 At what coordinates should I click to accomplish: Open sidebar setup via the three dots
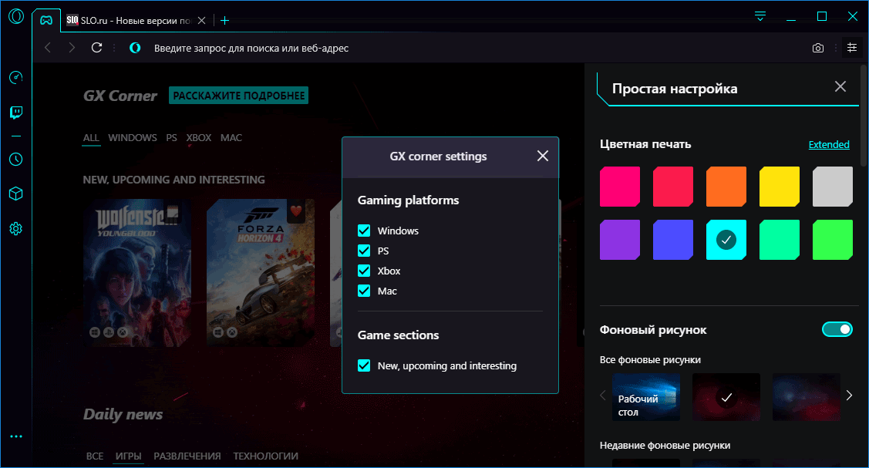(15, 436)
